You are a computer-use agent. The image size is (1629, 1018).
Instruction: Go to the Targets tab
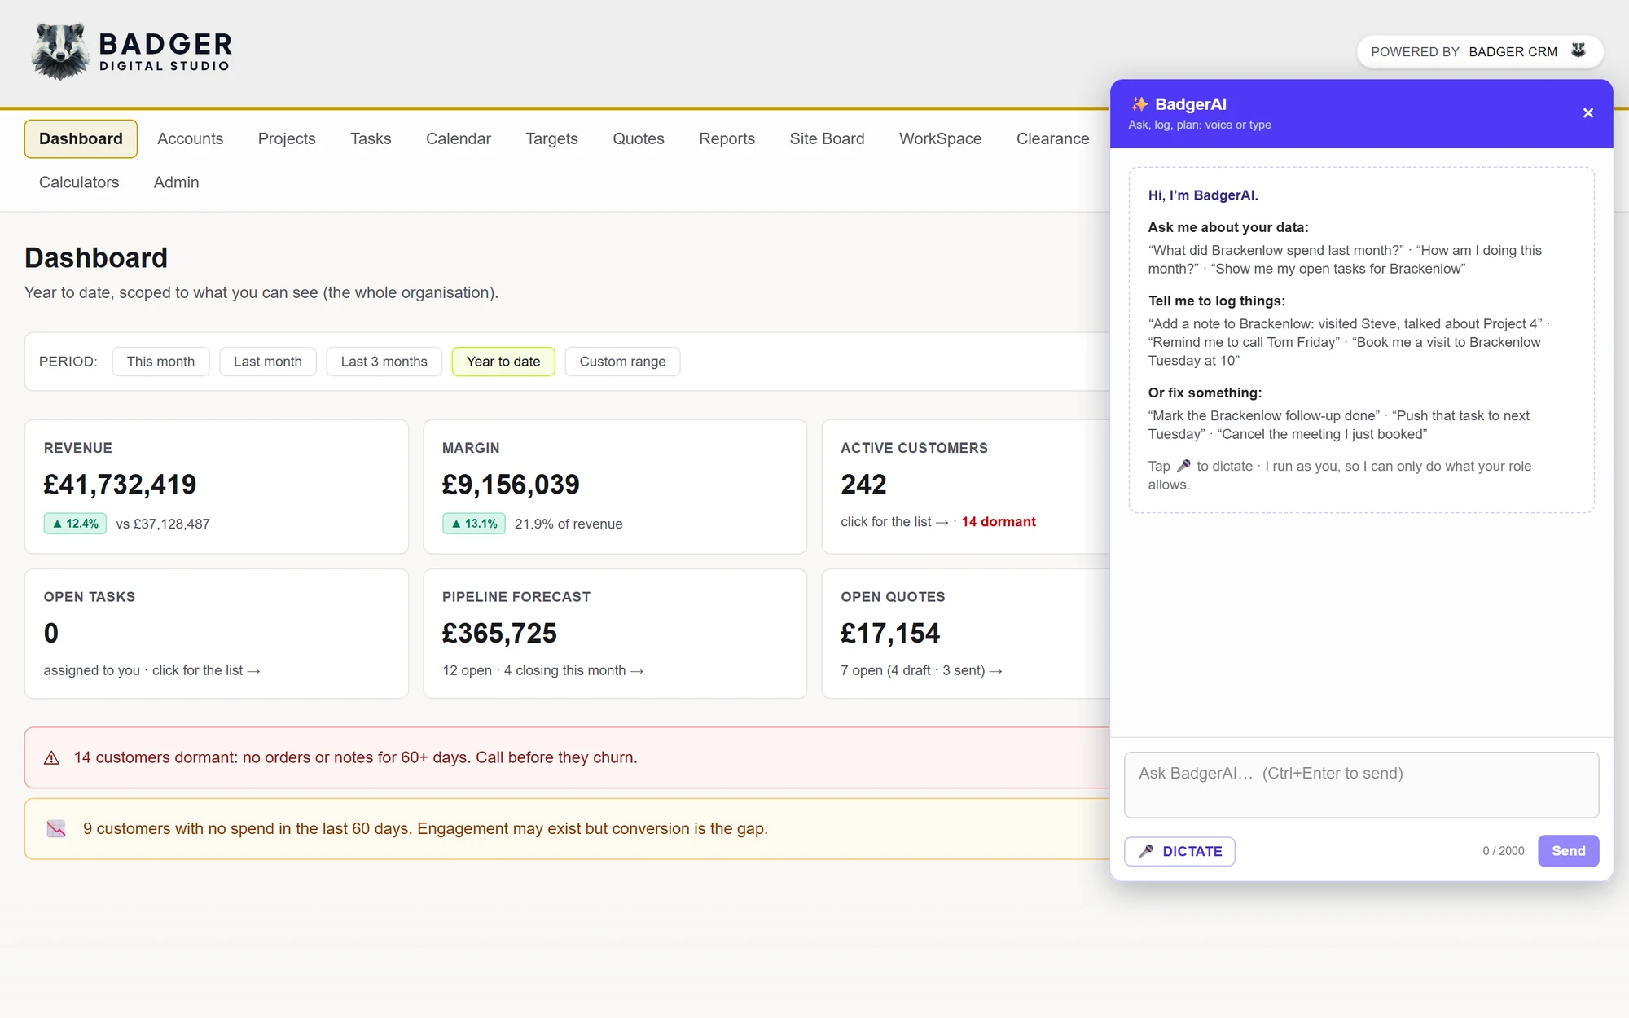pos(551,138)
